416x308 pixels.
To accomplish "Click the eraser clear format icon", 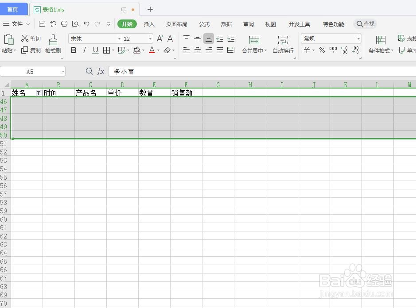I will coord(167,50).
